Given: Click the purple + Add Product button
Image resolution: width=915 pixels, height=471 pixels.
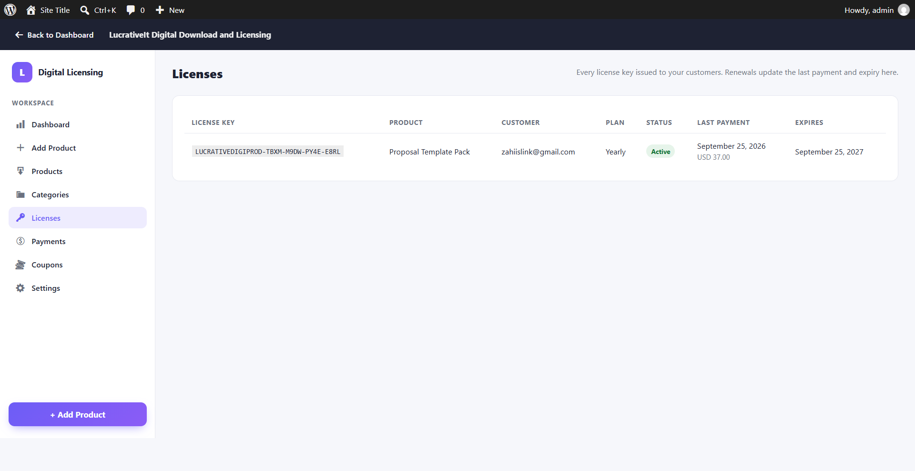Looking at the screenshot, I should point(78,414).
